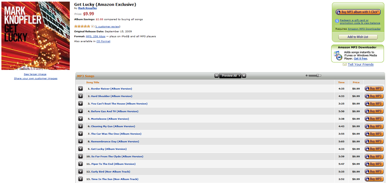Skip to next track in preview player
The width and height of the screenshot is (386, 183).
point(244,76)
